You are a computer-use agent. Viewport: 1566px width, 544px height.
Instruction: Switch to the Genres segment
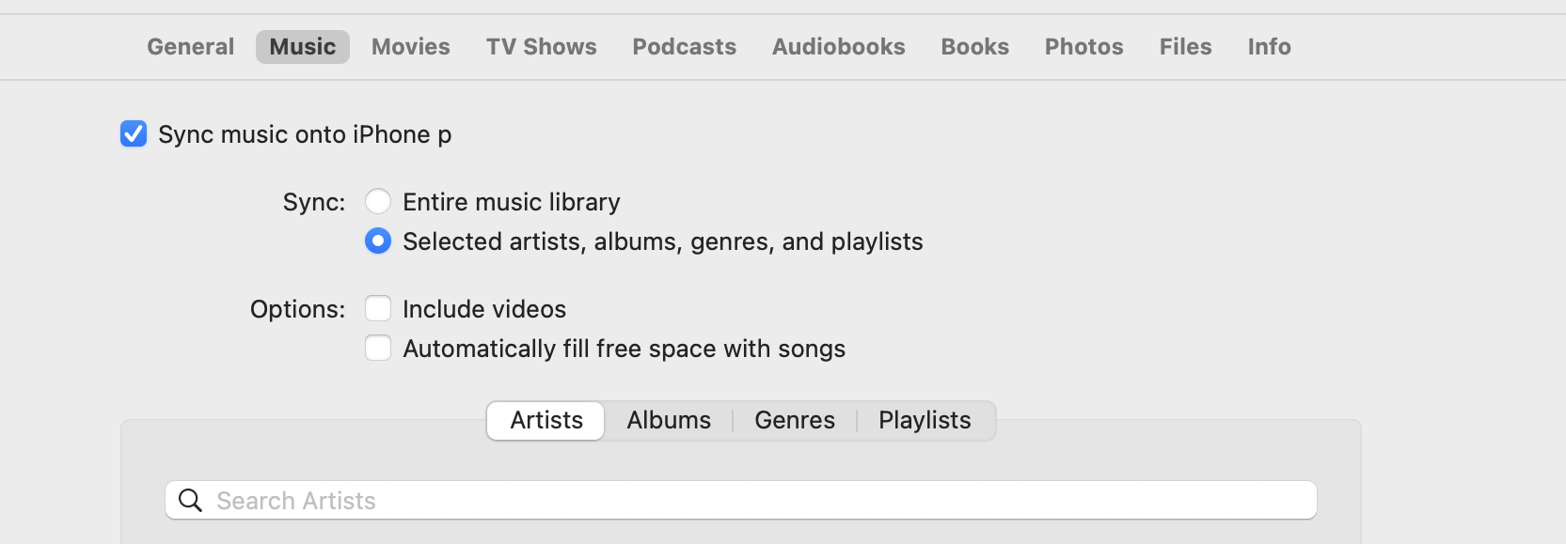(795, 421)
